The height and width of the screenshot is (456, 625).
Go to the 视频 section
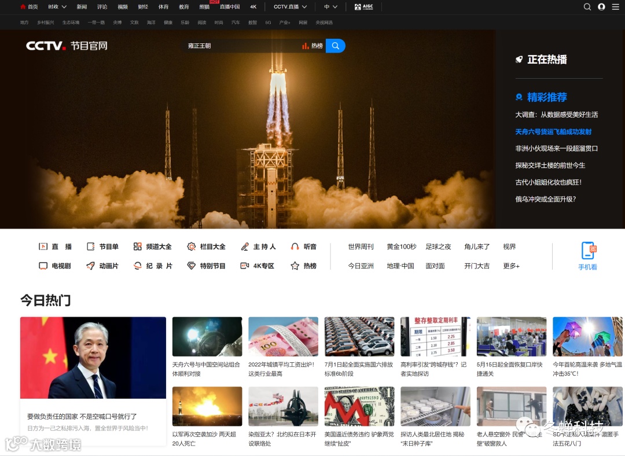[123, 7]
